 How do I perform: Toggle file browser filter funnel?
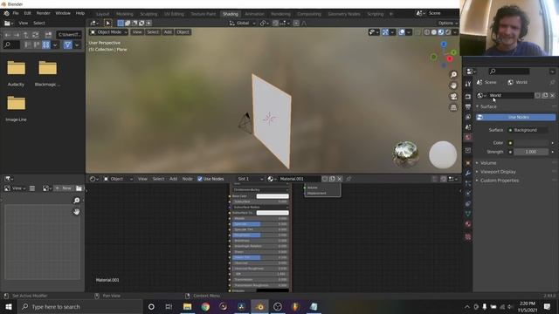67,44
